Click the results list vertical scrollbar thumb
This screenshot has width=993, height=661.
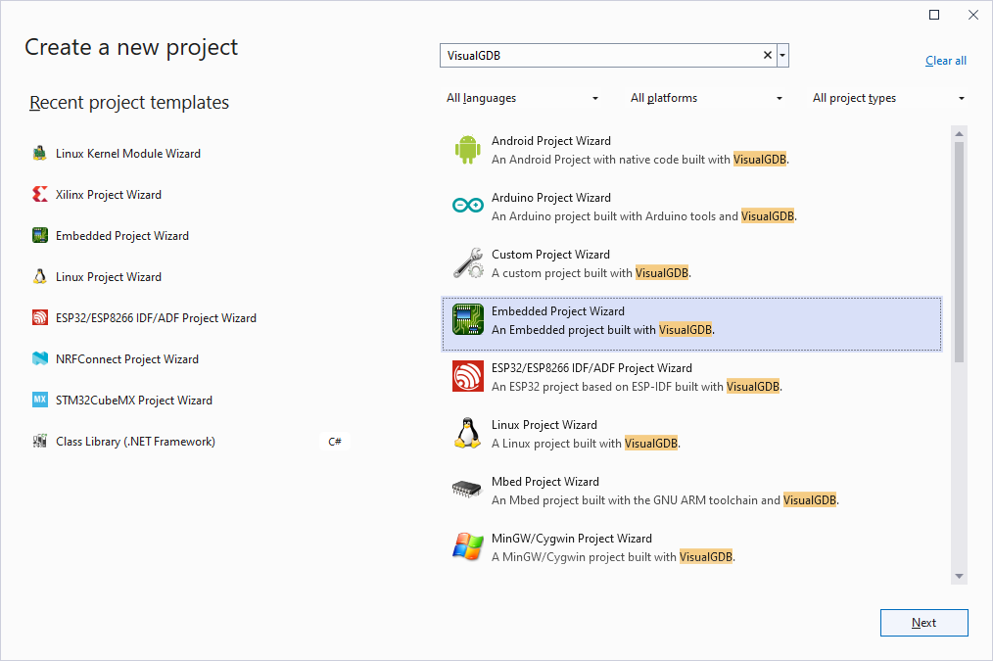959,252
